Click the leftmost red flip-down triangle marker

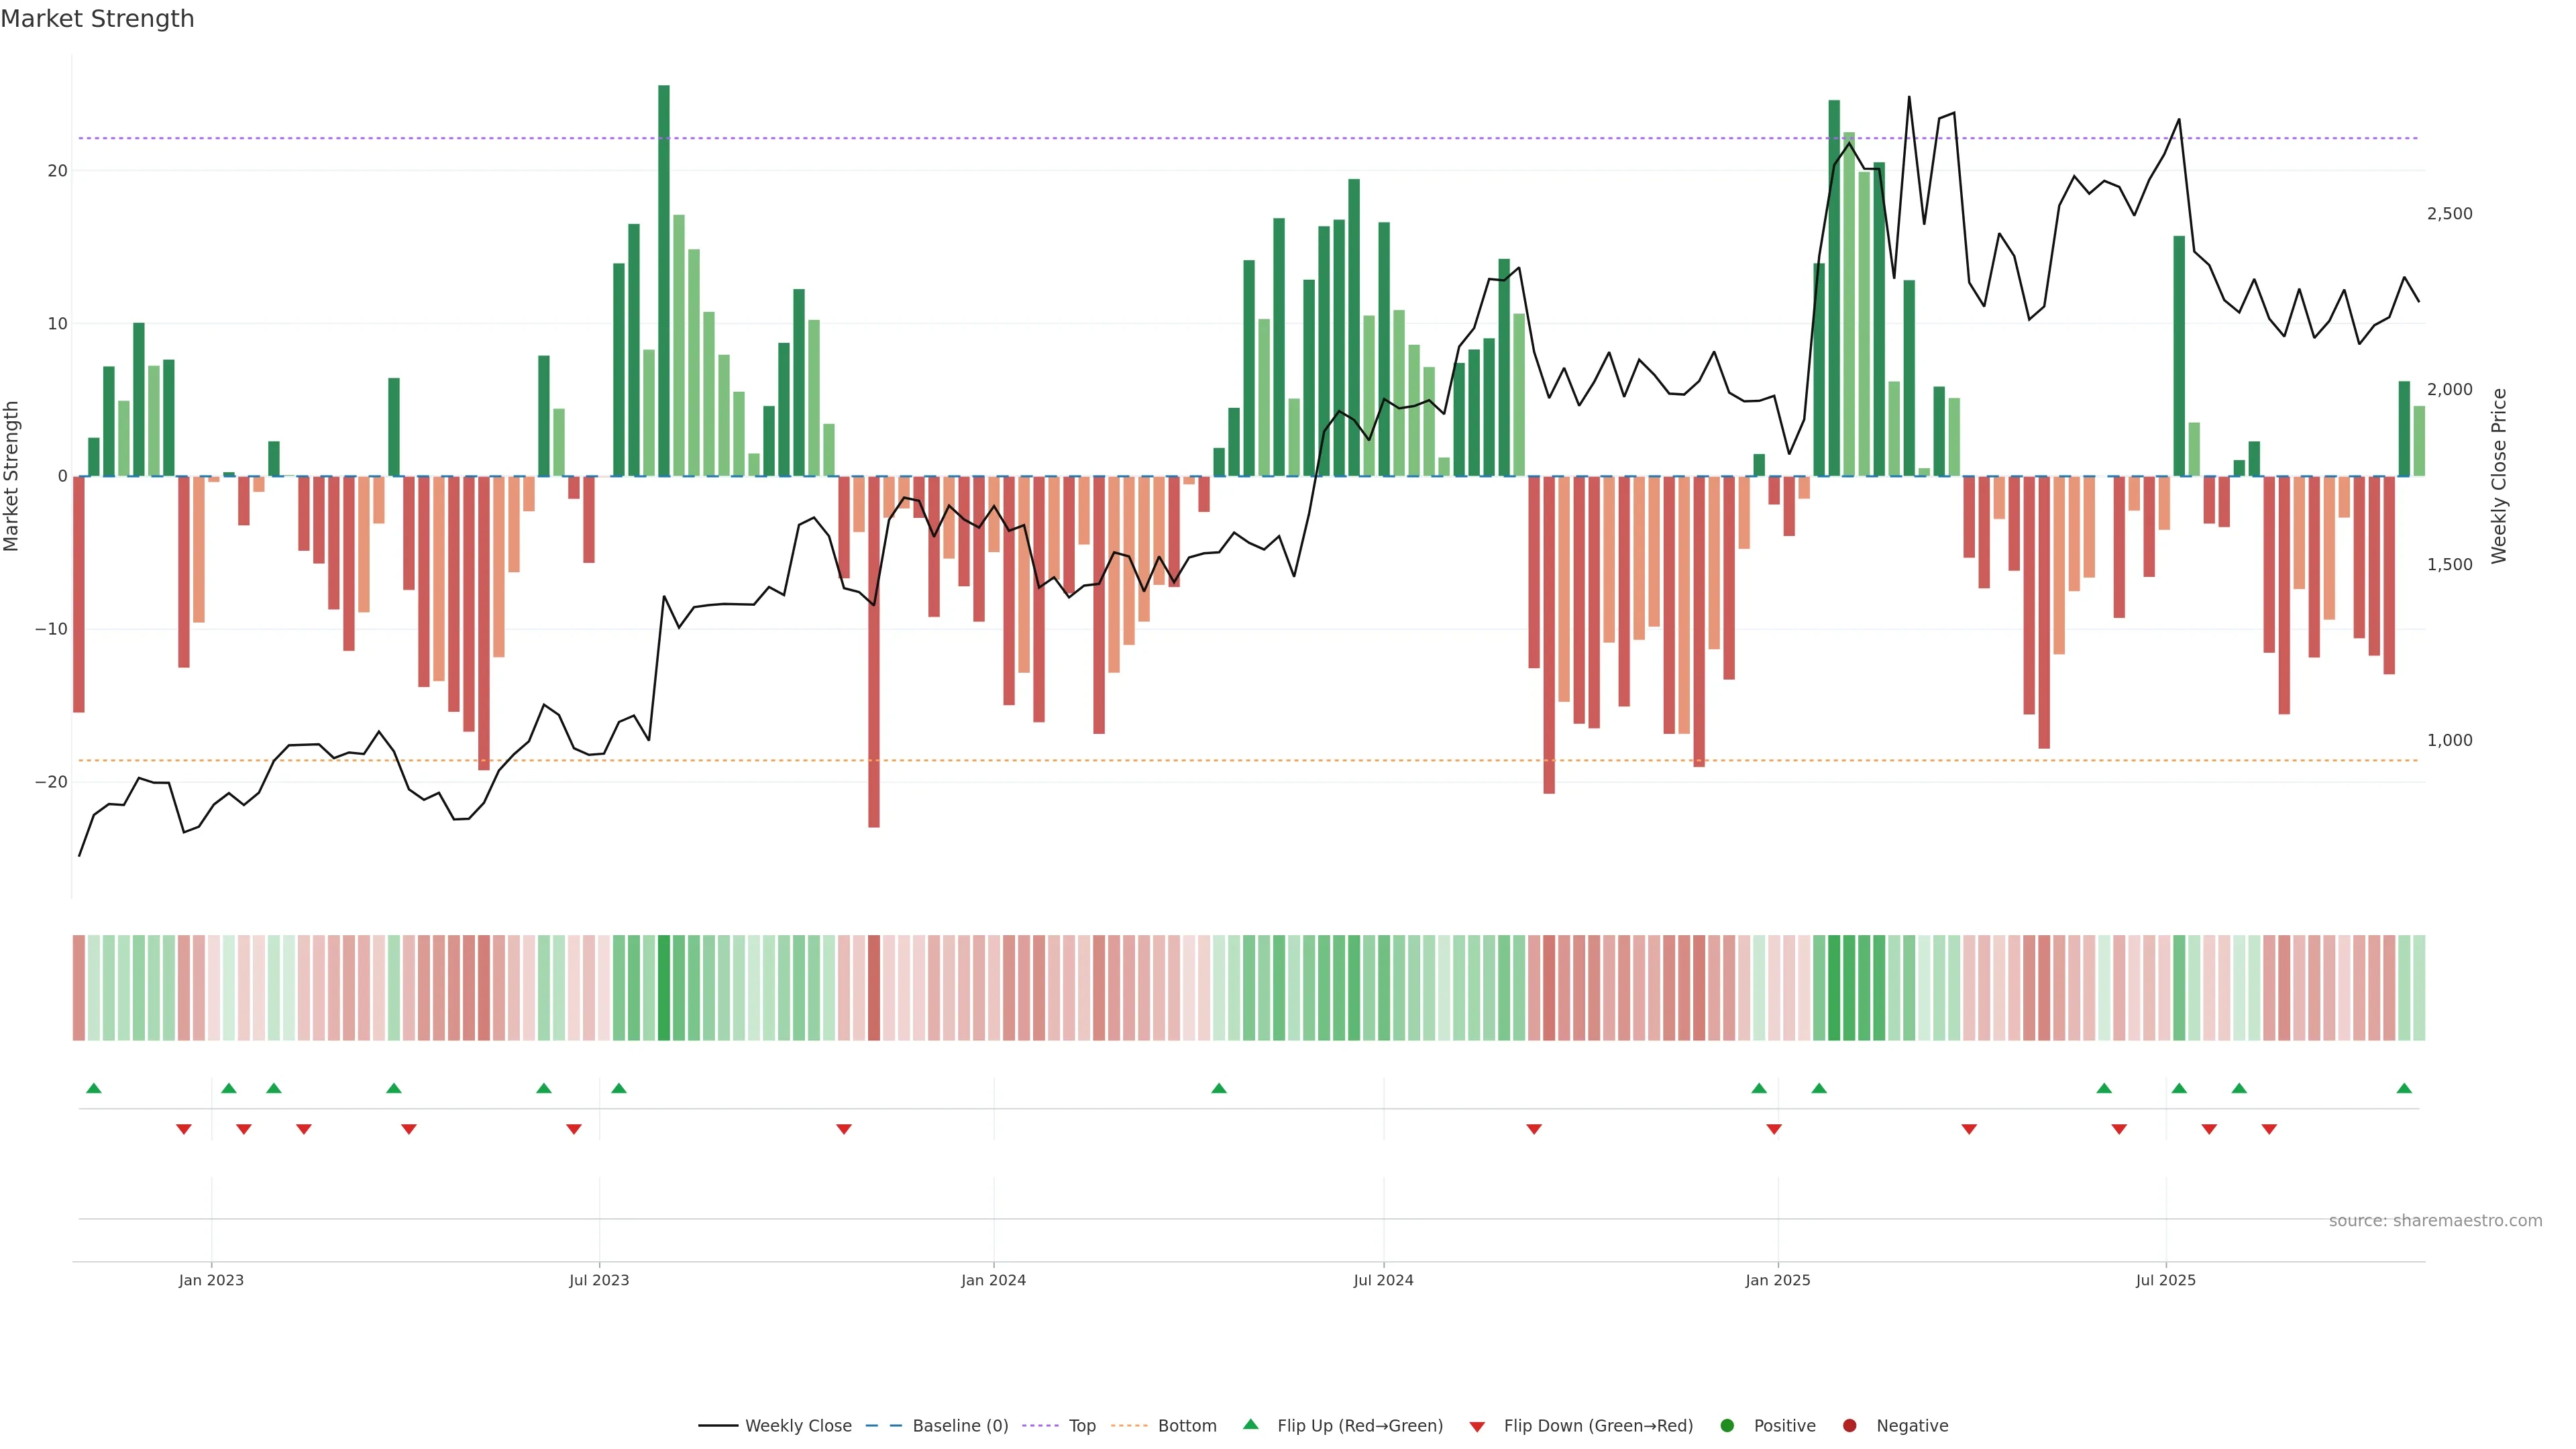point(184,1129)
